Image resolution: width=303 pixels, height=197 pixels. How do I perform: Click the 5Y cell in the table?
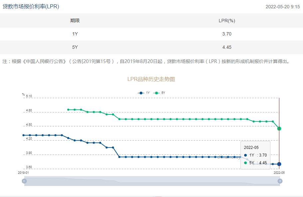pos(75,47)
